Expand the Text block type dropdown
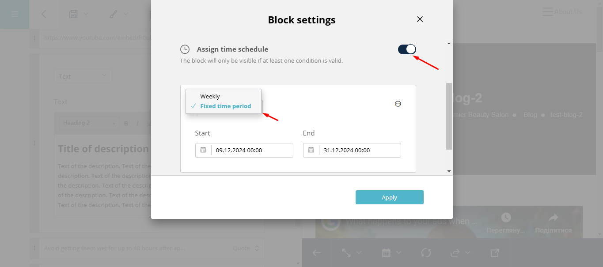The width and height of the screenshot is (603, 267). pyautogui.click(x=83, y=76)
